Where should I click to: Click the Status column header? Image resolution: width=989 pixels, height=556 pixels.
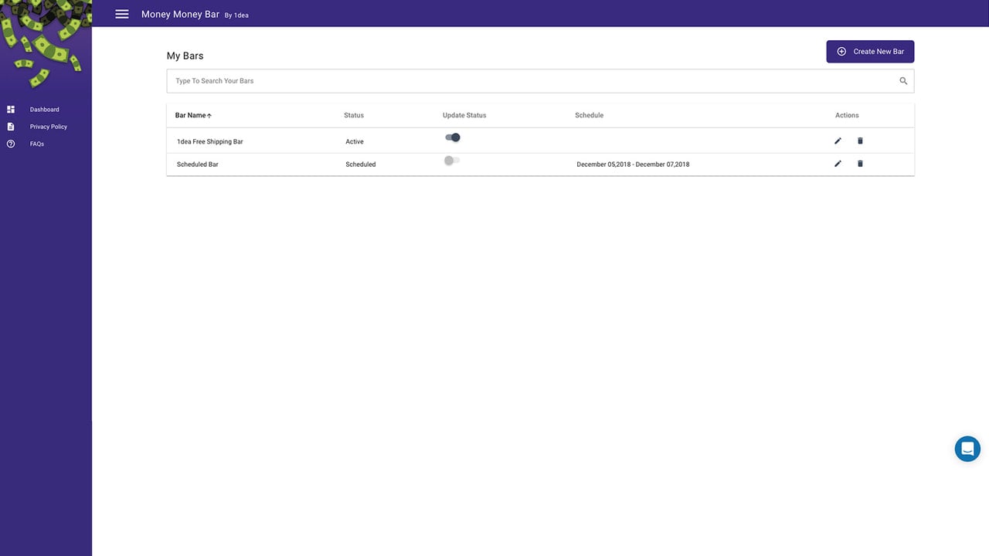354,115
